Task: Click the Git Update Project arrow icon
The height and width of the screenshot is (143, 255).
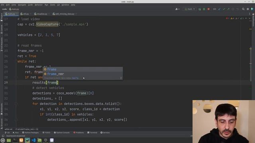Action: [220, 9]
